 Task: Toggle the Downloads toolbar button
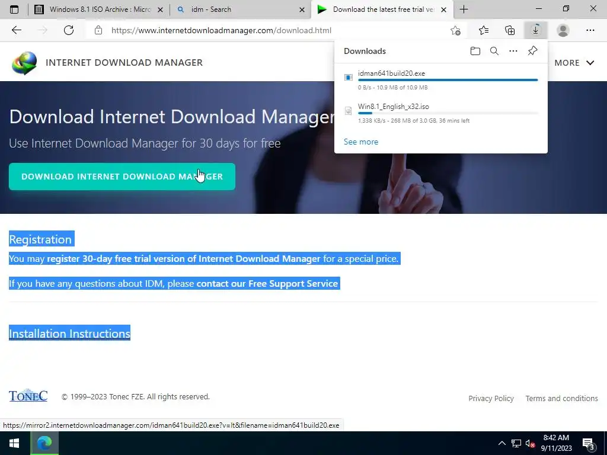pos(536,30)
